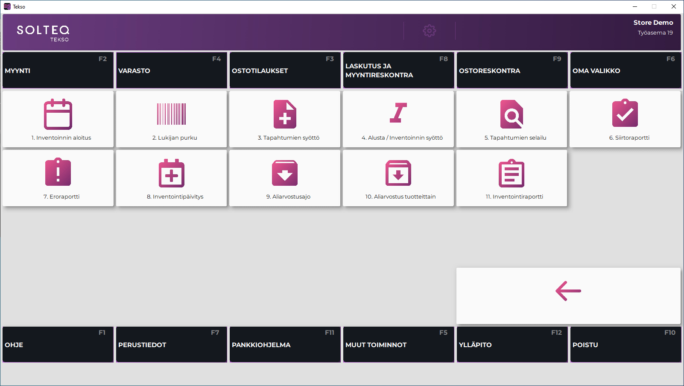Viewport: 684px width, 386px height.
Task: Open the VARASTO menu tab
Action: coord(171,70)
